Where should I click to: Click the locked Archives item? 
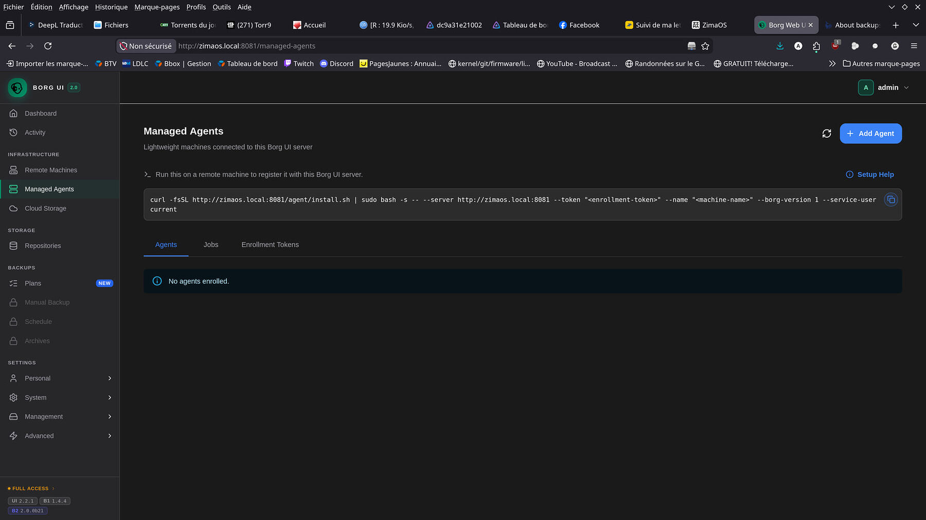click(x=60, y=341)
